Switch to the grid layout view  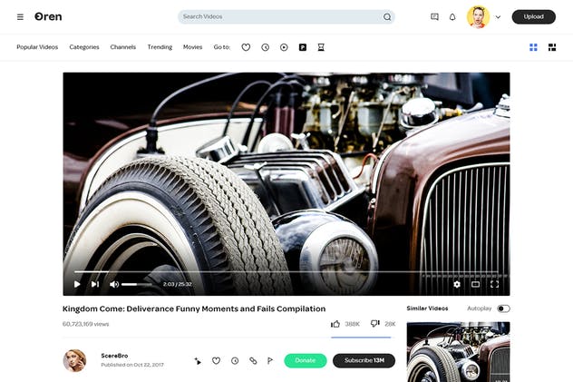click(533, 47)
